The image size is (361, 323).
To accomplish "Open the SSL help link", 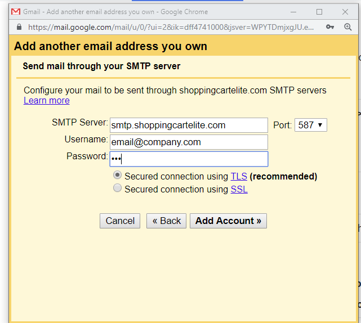I will click(x=239, y=189).
